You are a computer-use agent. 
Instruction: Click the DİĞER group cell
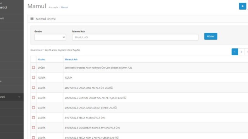[x=41, y=68]
